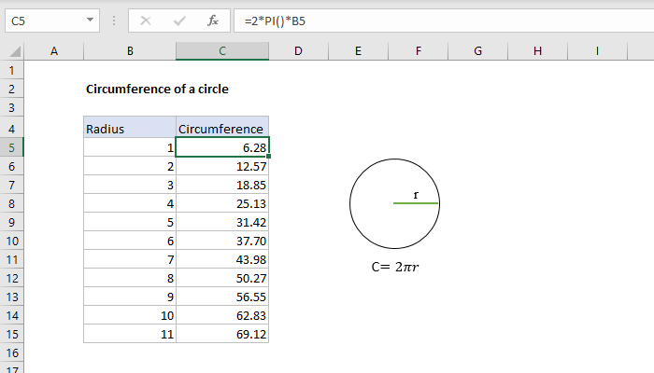Viewport: 654px width, 373px height.
Task: Select radius cell with value 6
Action: pyautogui.click(x=130, y=241)
